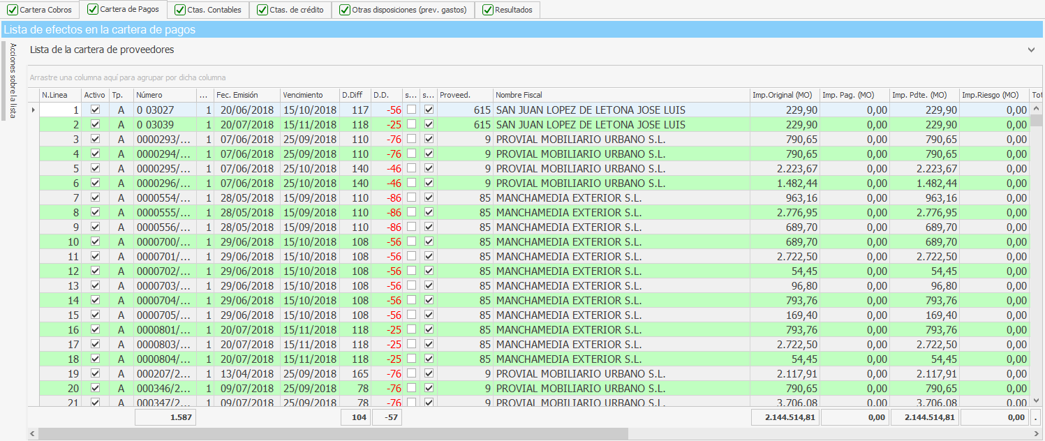Image resolution: width=1045 pixels, height=441 pixels.
Task: Uncheck the Activo checkbox on line 1
Action: pos(96,110)
